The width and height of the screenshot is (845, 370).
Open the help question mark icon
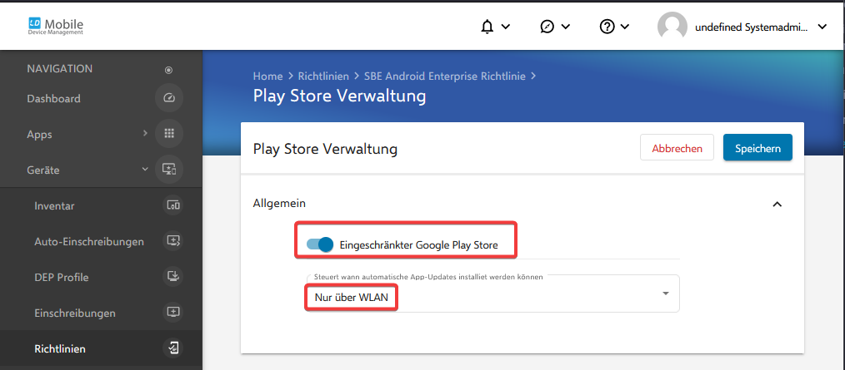pyautogui.click(x=607, y=27)
